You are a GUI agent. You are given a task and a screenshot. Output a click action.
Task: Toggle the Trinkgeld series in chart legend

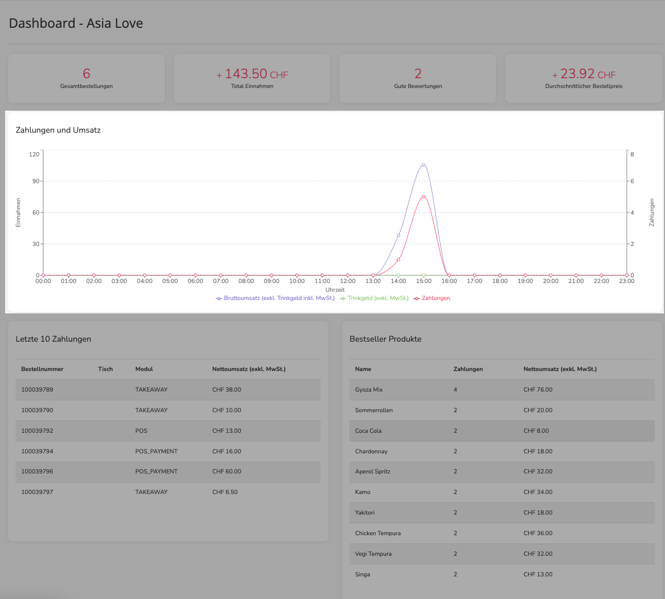374,298
